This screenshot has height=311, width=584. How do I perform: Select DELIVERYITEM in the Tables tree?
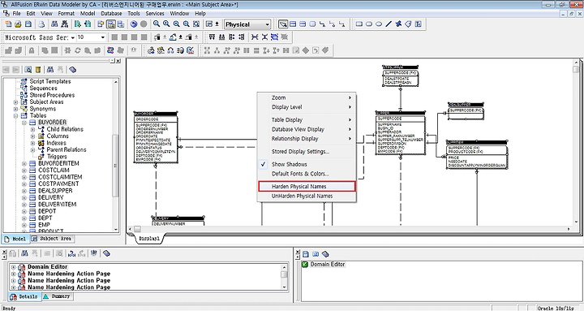pos(57,205)
